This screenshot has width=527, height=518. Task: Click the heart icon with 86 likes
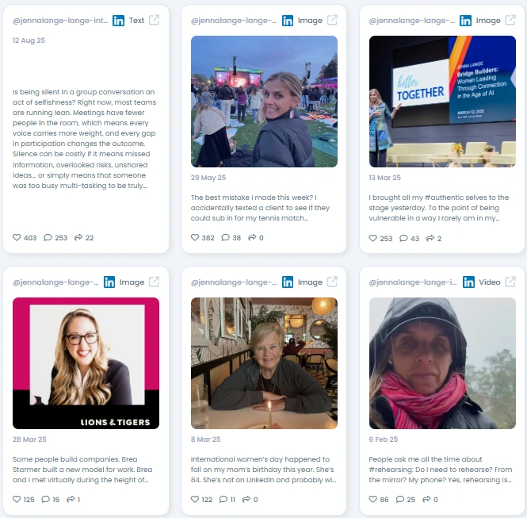point(373,499)
